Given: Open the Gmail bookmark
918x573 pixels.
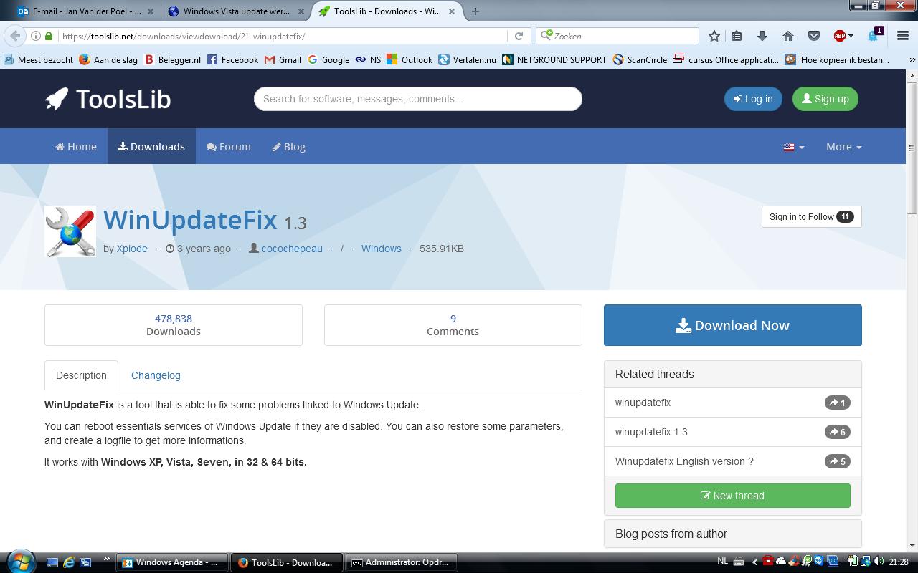Looking at the screenshot, I should tap(283, 59).
